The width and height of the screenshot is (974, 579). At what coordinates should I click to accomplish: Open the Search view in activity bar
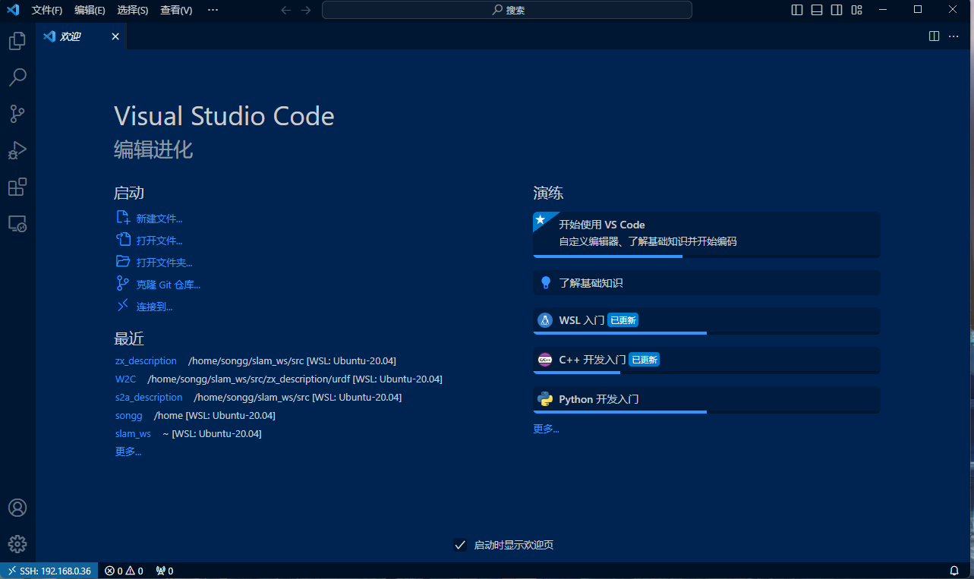[x=17, y=77]
